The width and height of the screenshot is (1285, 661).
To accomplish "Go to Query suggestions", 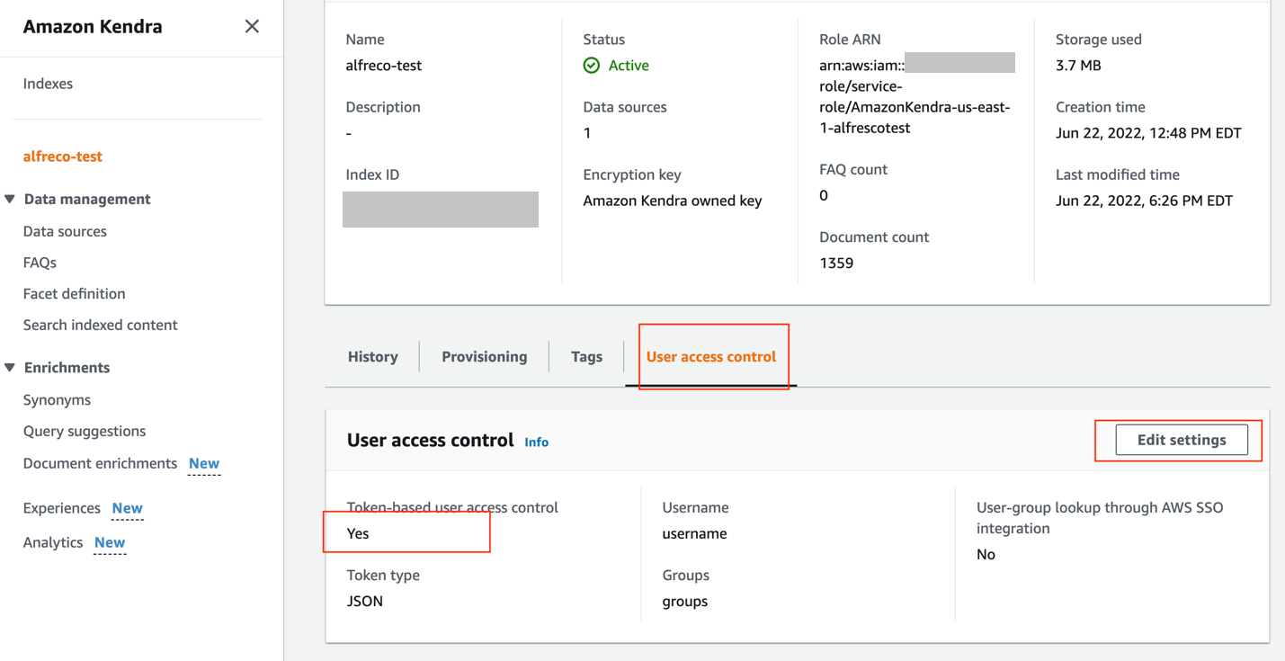I will pyautogui.click(x=85, y=431).
